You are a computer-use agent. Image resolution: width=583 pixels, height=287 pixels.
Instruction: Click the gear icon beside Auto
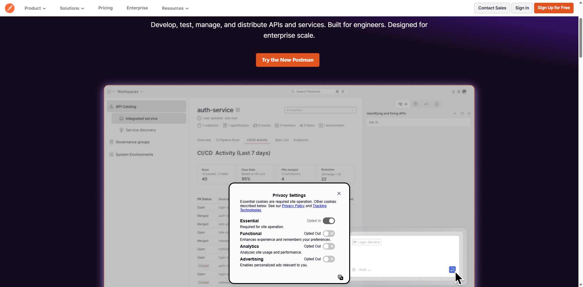[x=354, y=270]
